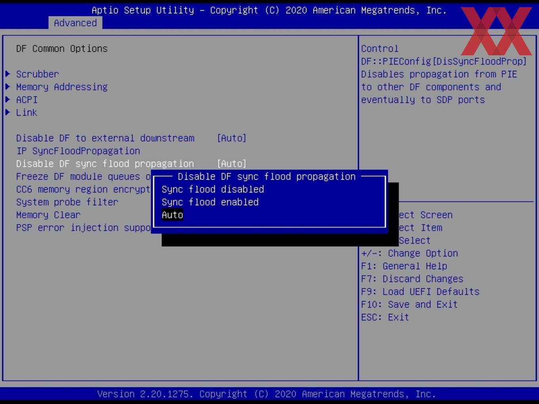
Task: Select Disable DF to external downstream setting
Action: [105, 138]
